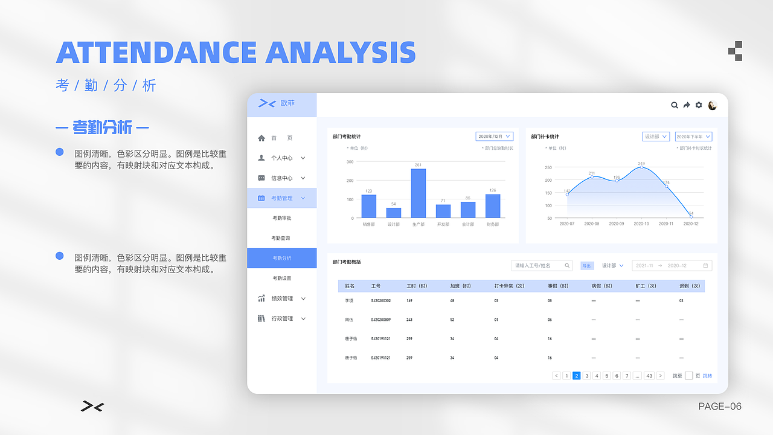Open the 设计部 dropdown in 部门补卡统计
Image resolution: width=773 pixels, height=435 pixels.
656,137
